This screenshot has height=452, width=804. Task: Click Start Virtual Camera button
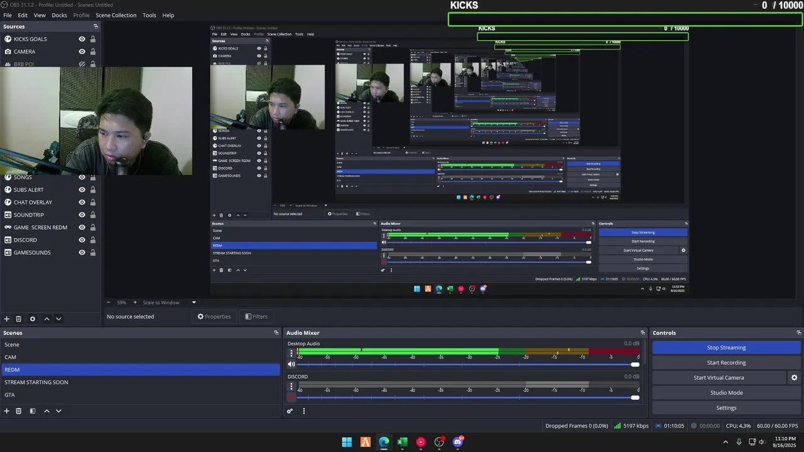coord(719,378)
